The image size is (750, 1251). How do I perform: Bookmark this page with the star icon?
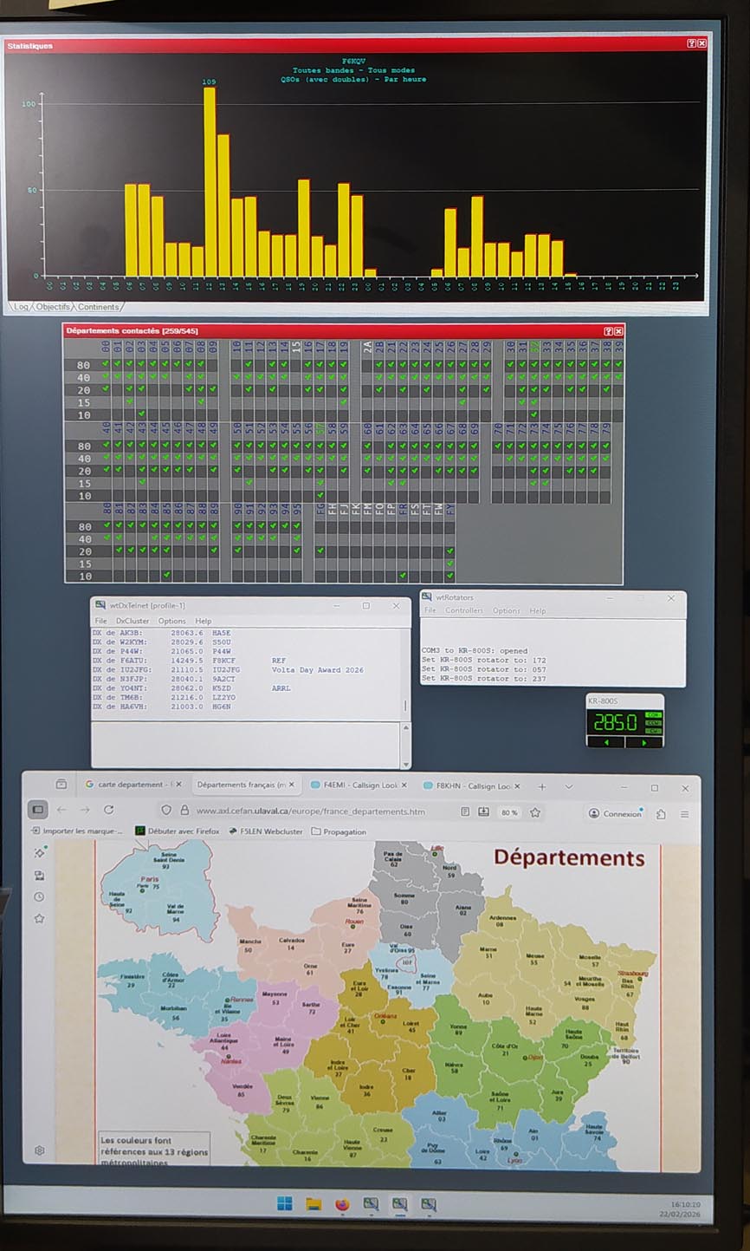535,812
